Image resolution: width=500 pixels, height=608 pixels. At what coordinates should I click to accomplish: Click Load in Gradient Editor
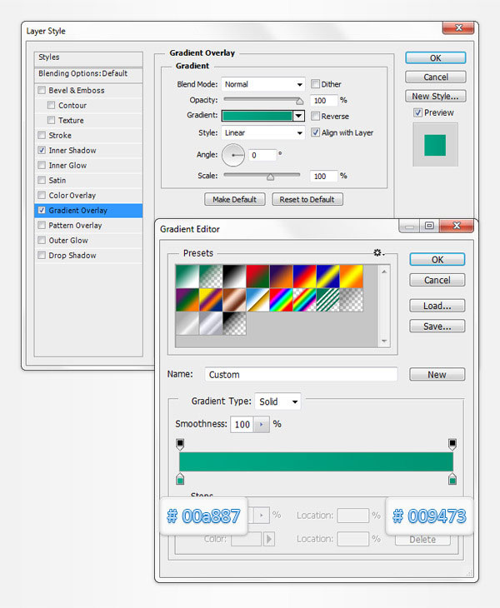click(437, 306)
